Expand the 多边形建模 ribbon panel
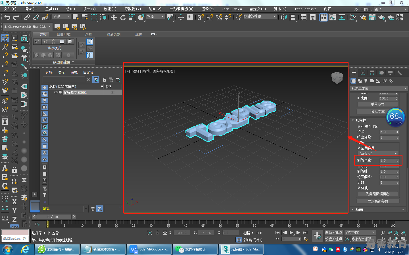This screenshot has height=255, width=409. pyautogui.click(x=63, y=62)
